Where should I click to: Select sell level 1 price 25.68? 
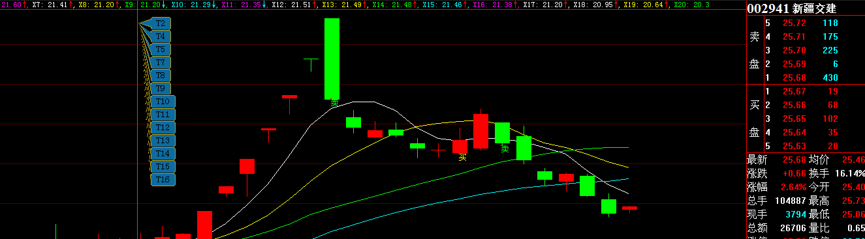click(x=795, y=77)
